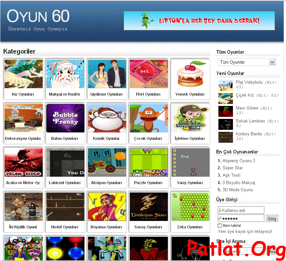Click the Çiçek Kız game thumbnail
This screenshot has height=261, width=286.
coord(225,99)
